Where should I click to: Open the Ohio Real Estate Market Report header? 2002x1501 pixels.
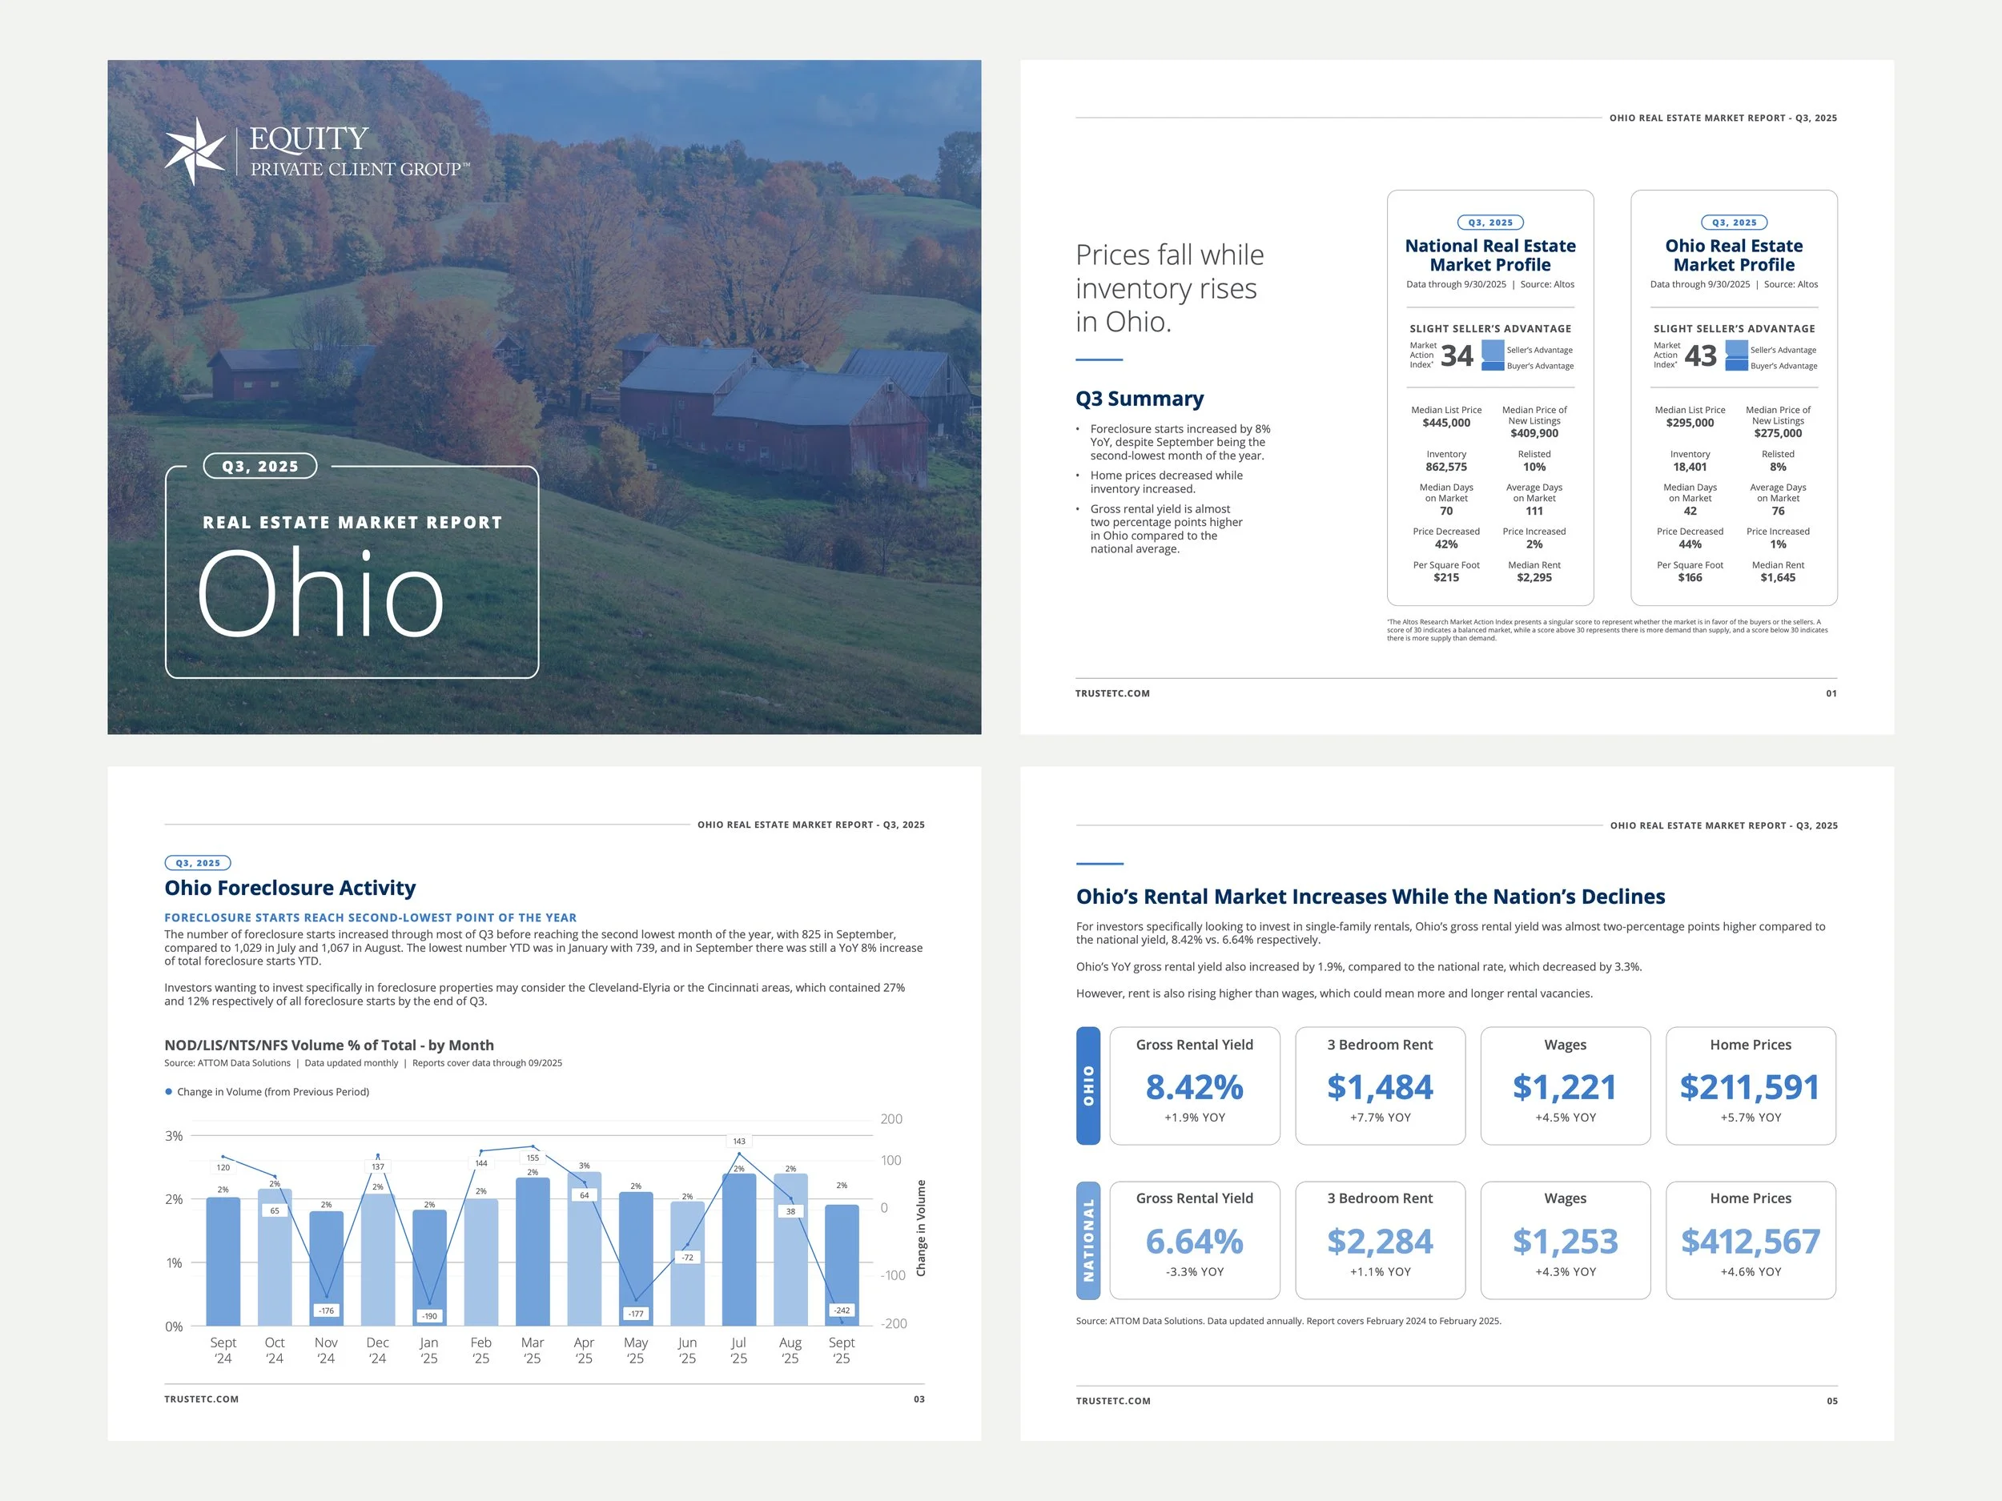pyautogui.click(x=1723, y=117)
